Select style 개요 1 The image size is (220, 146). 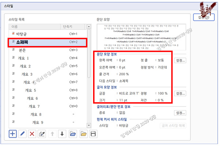[x=48, y=58]
